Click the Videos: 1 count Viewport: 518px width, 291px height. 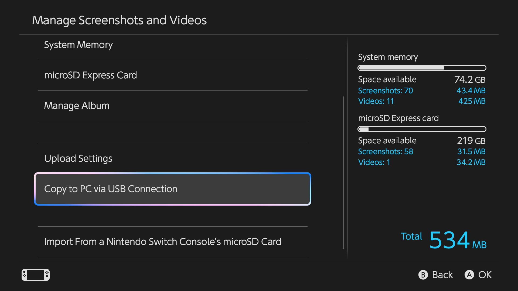374,162
